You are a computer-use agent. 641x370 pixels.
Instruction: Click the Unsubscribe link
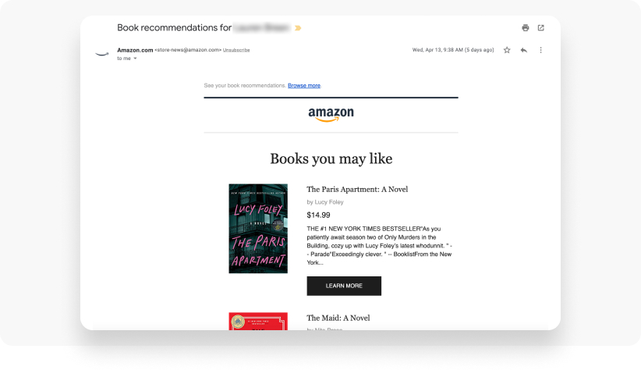click(x=236, y=50)
